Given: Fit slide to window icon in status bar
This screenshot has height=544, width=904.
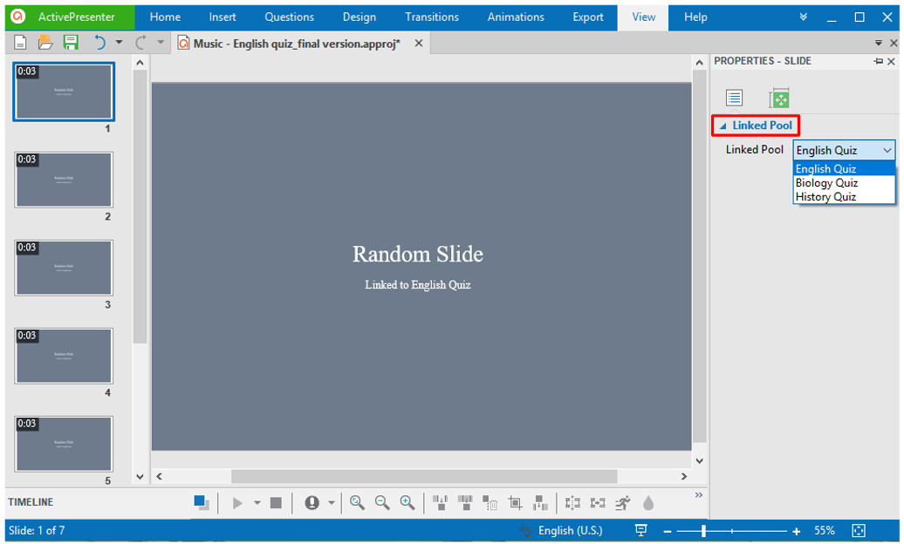Looking at the screenshot, I should coord(859,530).
